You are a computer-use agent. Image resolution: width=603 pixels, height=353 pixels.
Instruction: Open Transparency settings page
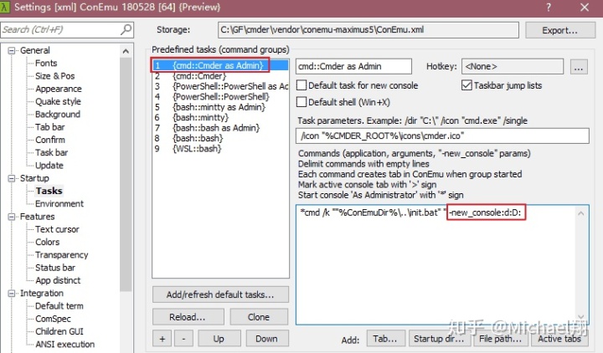61,255
